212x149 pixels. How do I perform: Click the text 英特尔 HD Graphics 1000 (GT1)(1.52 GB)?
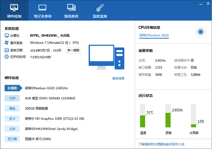(x=54, y=119)
